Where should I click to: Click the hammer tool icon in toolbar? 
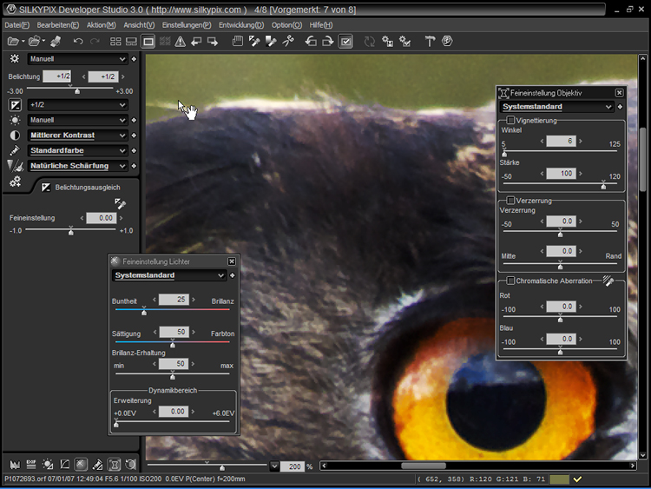429,42
